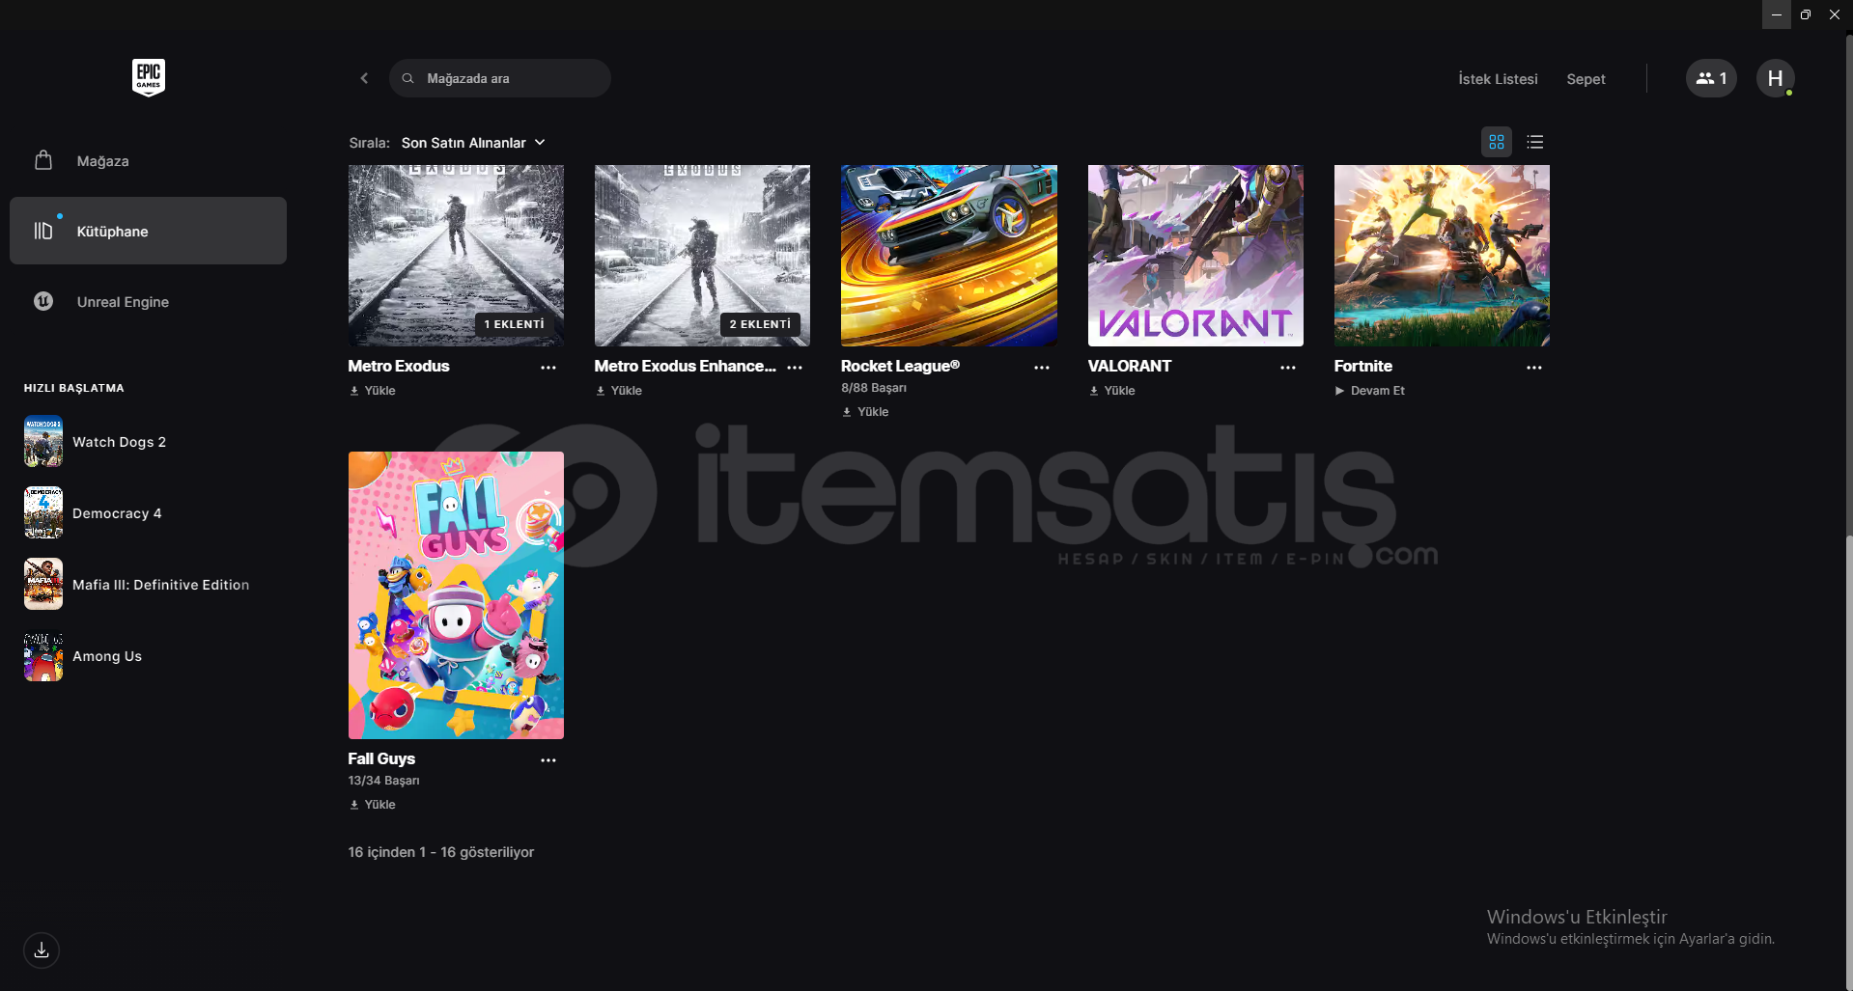The height and width of the screenshot is (991, 1853).
Task: Click 8/88 Başarı achievements text
Action: pyautogui.click(x=874, y=388)
